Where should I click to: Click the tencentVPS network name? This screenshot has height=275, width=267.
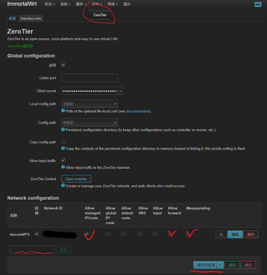[20, 234]
